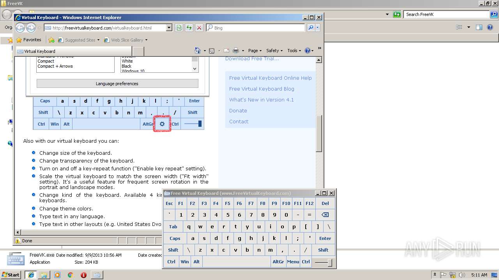499x280 pixels.
Task: Click the Download Free Trial link
Action: tap(252, 59)
